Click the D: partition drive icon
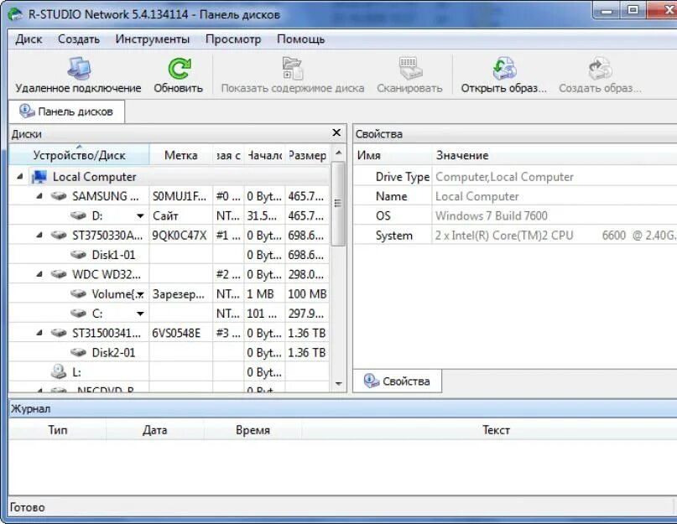Image resolution: width=677 pixels, height=524 pixels. click(78, 215)
